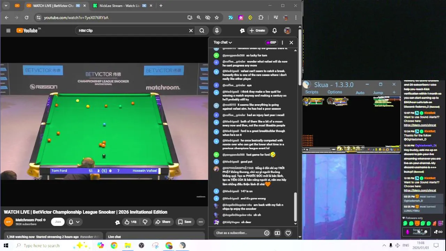Clear the HIM Clip search text

(191, 31)
